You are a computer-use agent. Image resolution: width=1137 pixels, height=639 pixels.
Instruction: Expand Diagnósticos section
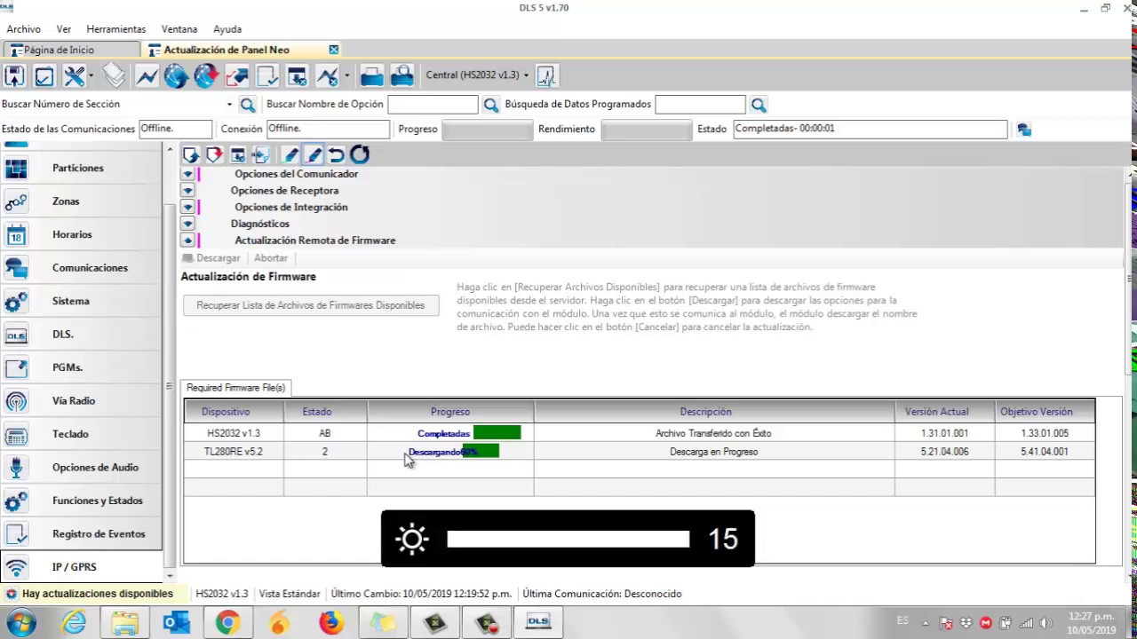(x=187, y=224)
